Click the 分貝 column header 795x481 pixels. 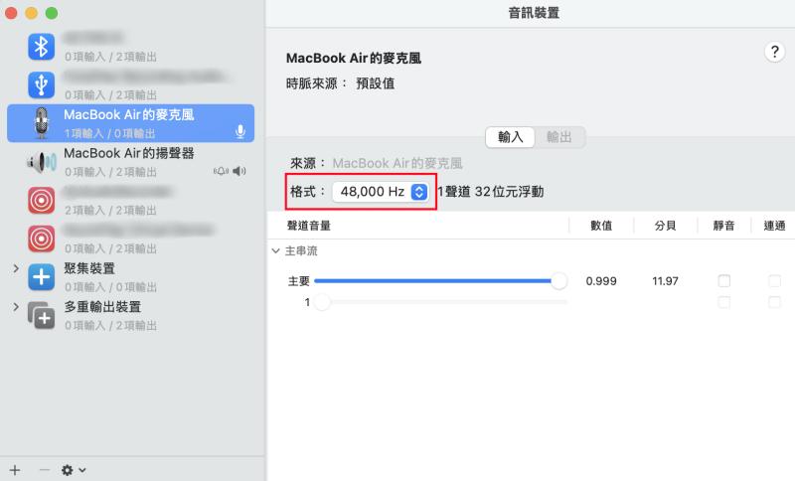point(665,226)
